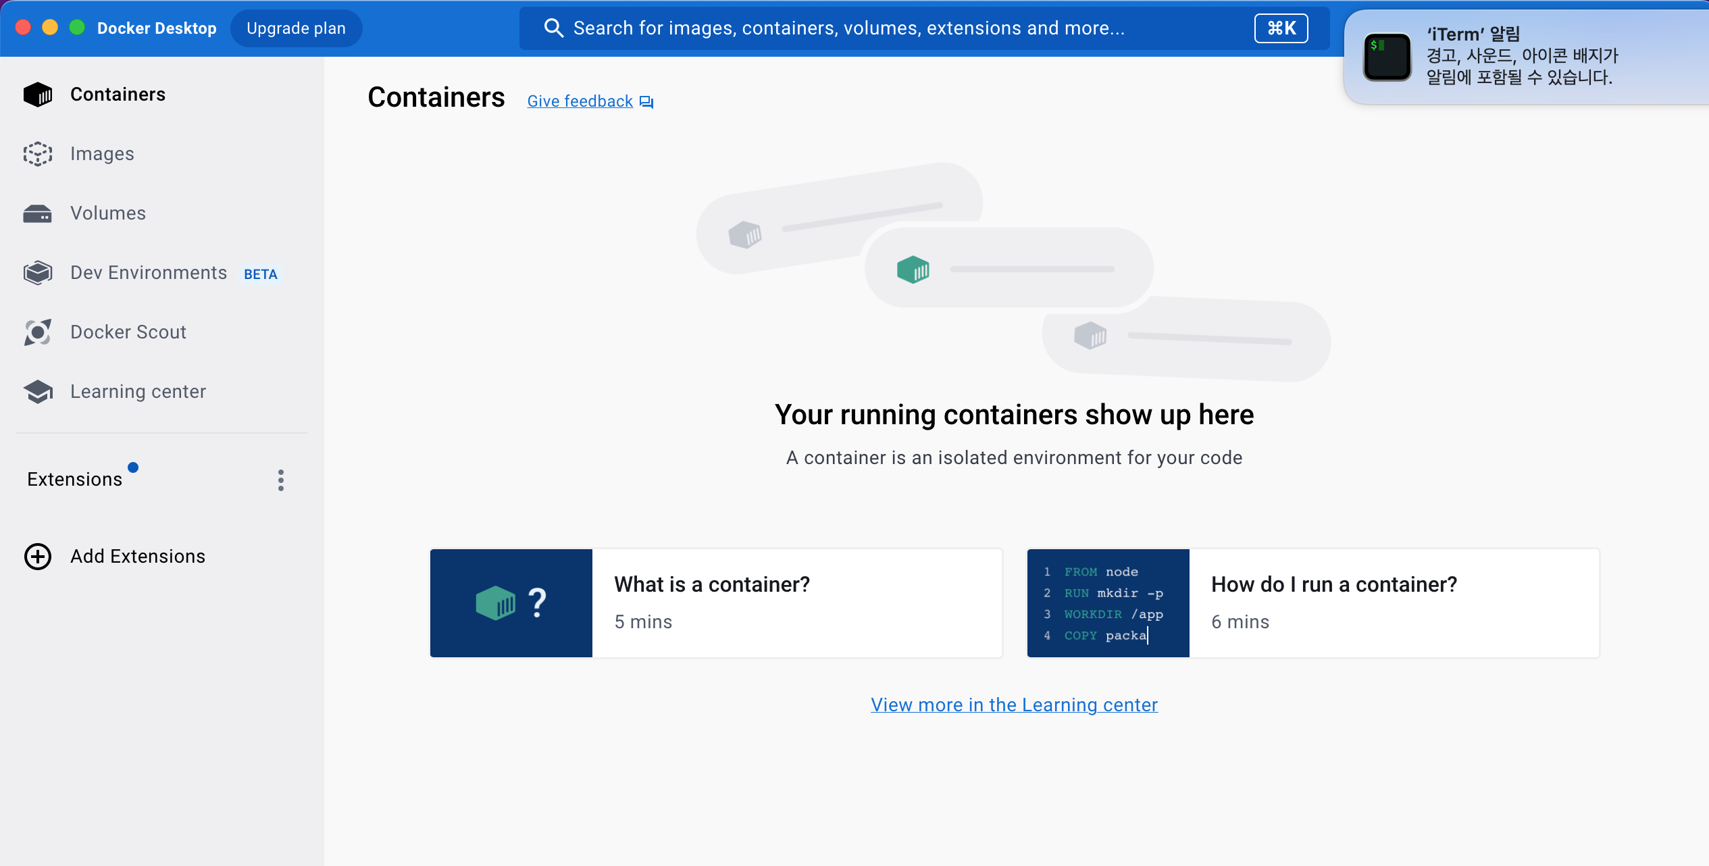Screen dimensions: 1709x866
Task: Open the Extensions three-dot menu
Action: pos(281,480)
